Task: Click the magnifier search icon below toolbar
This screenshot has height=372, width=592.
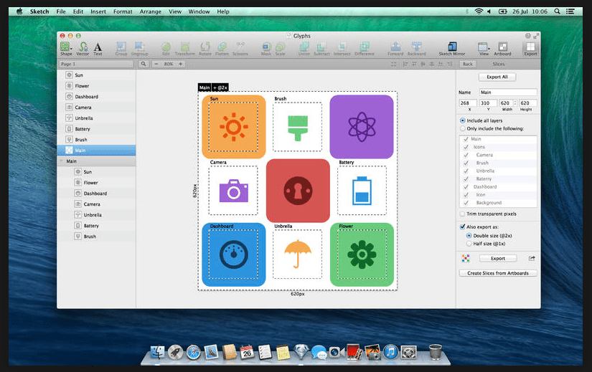Action: tap(144, 64)
